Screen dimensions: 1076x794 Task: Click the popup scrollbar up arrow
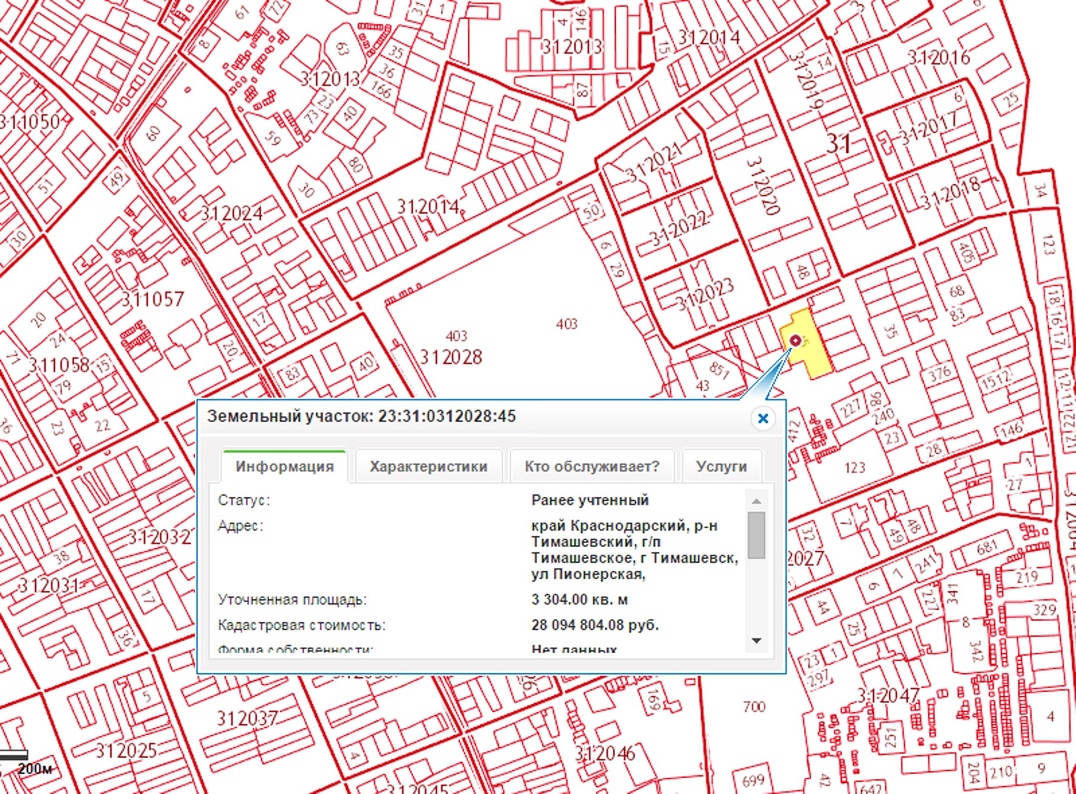pyautogui.click(x=756, y=501)
